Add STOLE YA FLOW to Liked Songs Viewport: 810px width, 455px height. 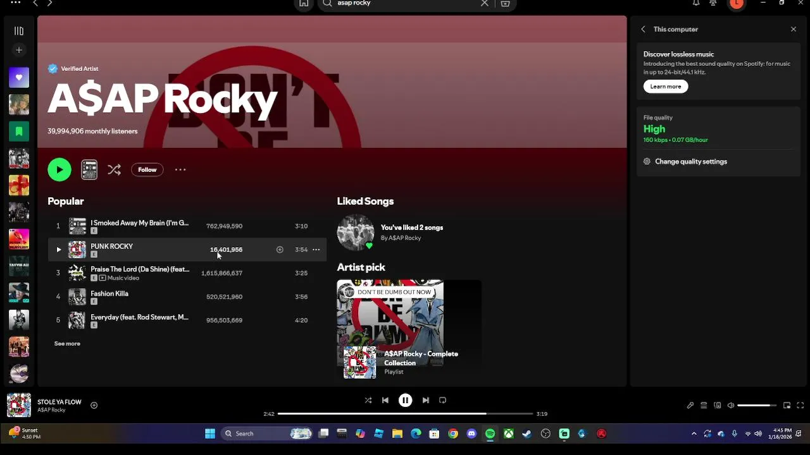tap(94, 405)
